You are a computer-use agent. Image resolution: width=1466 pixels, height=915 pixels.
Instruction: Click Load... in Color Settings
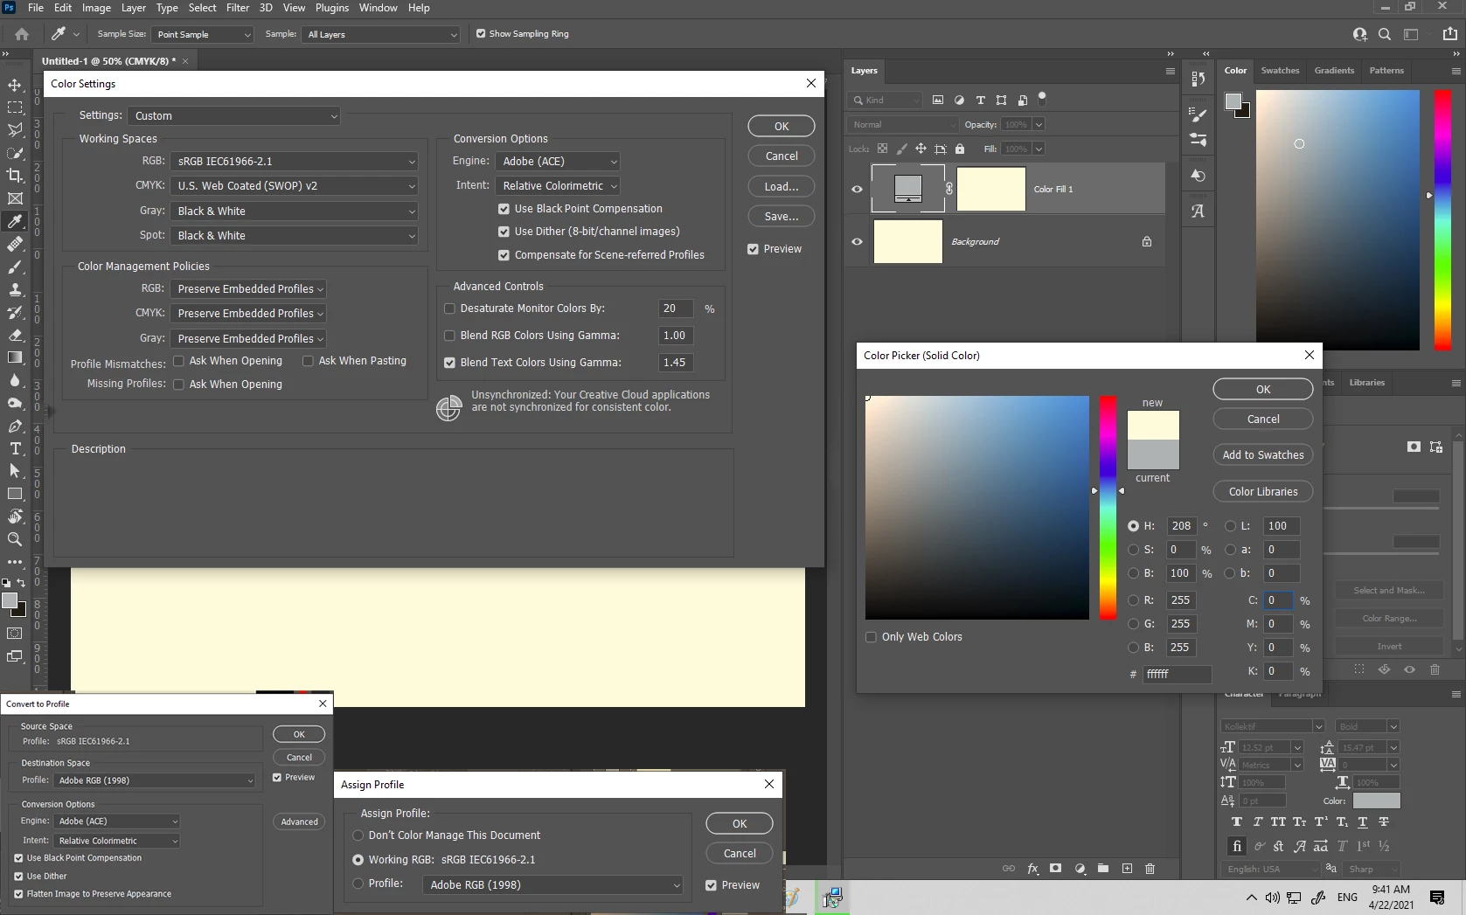pos(782,186)
